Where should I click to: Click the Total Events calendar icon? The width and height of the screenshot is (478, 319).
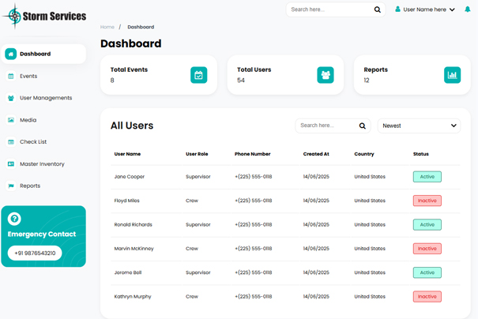[198, 75]
